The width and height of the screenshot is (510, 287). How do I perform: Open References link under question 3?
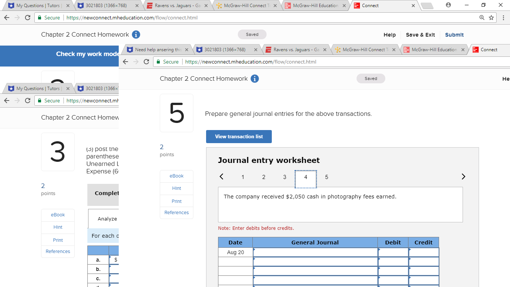point(58,251)
